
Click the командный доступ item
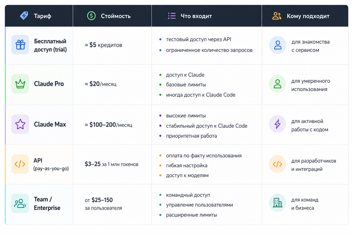(x=188, y=195)
